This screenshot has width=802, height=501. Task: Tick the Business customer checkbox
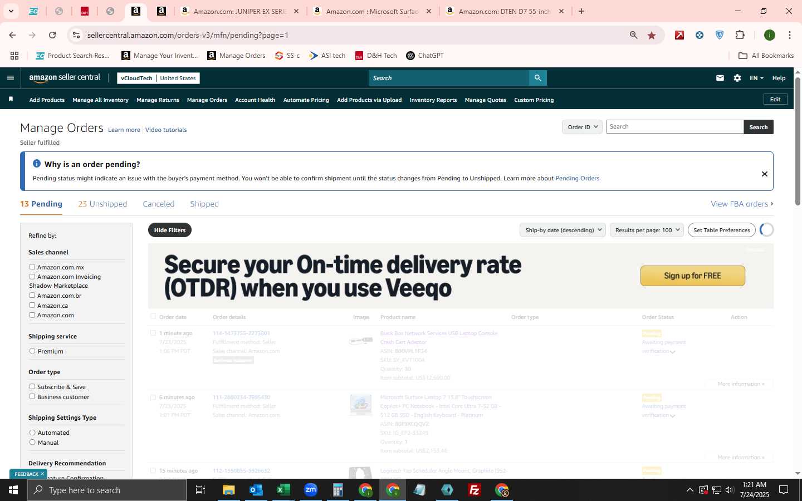pos(32,397)
